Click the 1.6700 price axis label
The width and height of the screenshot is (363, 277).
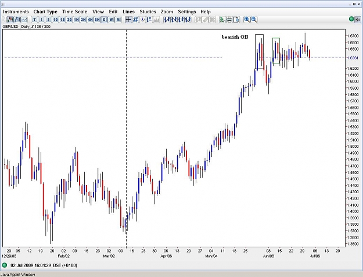click(x=353, y=36)
